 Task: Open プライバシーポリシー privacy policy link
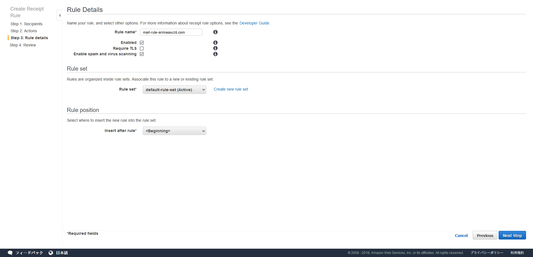(x=487, y=253)
